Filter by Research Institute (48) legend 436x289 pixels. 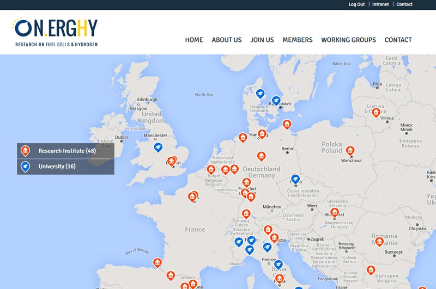click(x=65, y=151)
